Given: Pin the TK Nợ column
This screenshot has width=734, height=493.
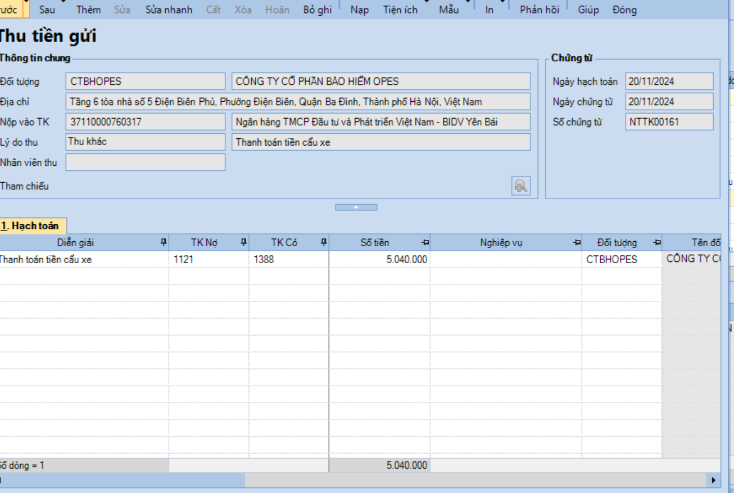Looking at the screenshot, I should 243,242.
